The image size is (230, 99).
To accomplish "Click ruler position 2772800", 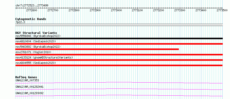I will click(74, 10).
